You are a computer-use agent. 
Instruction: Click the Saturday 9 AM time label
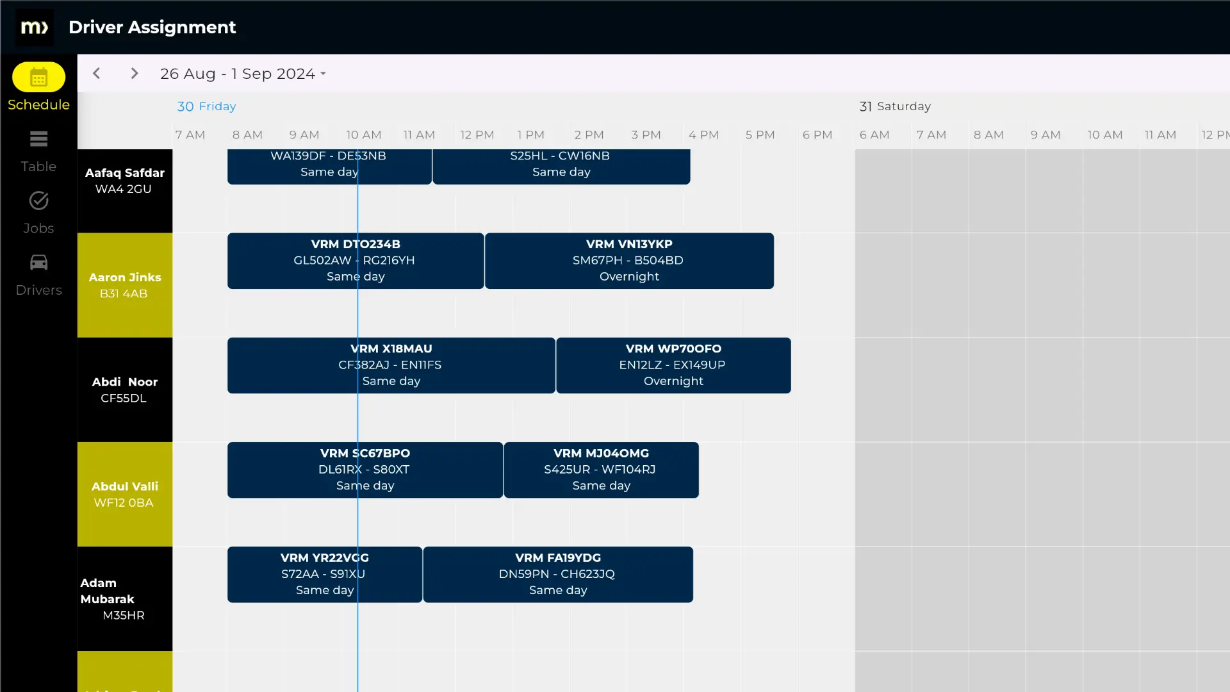click(1045, 135)
